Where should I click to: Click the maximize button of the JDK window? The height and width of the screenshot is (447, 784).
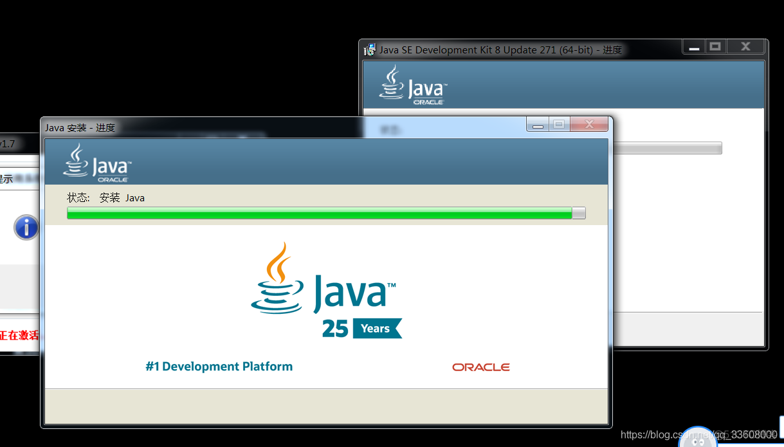(715, 47)
